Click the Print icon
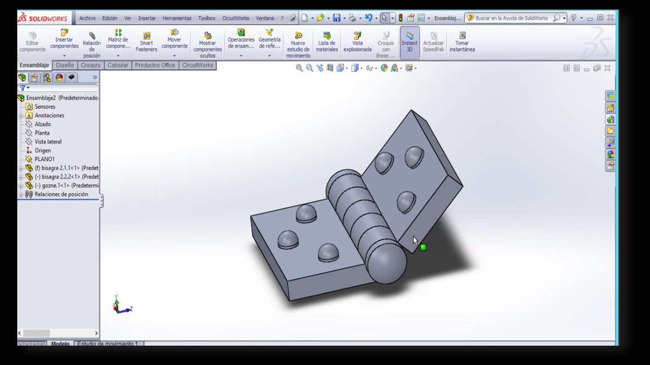Screen dimensions: 650x365 (352, 18)
